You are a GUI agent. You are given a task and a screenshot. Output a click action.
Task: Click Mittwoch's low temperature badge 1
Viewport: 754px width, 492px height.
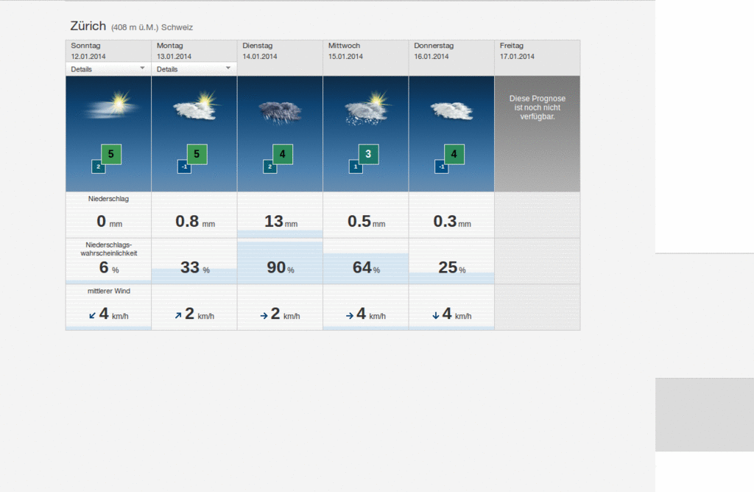click(356, 167)
